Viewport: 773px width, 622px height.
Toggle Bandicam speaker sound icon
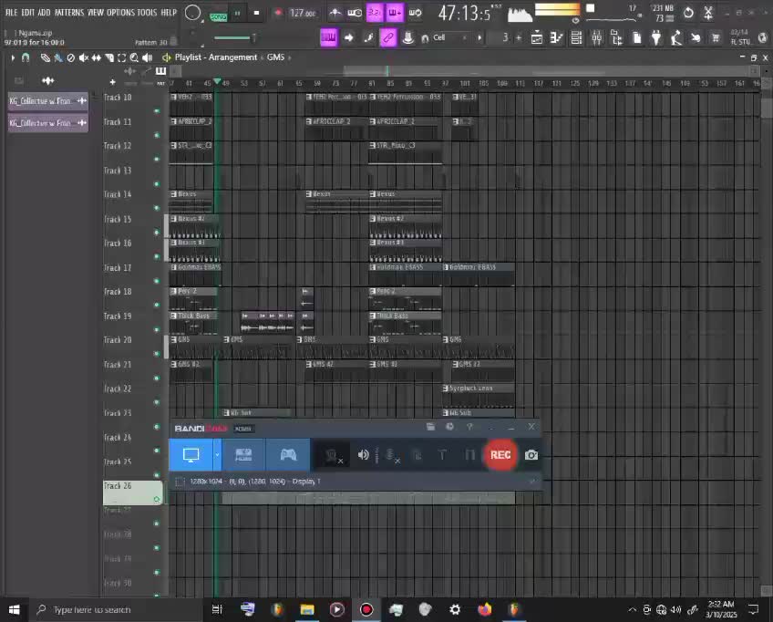(363, 454)
